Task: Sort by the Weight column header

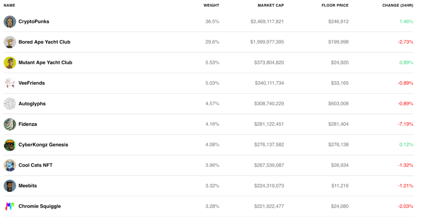Action: (211, 6)
